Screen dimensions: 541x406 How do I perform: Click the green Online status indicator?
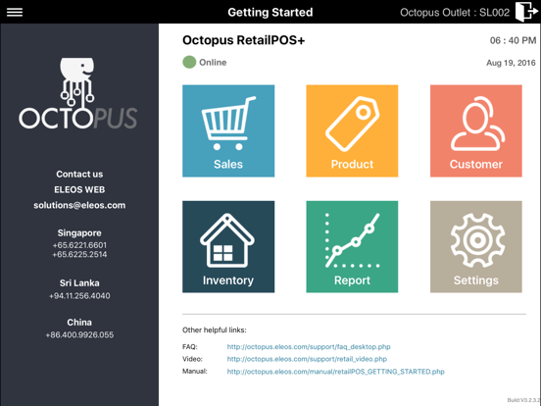pyautogui.click(x=189, y=62)
